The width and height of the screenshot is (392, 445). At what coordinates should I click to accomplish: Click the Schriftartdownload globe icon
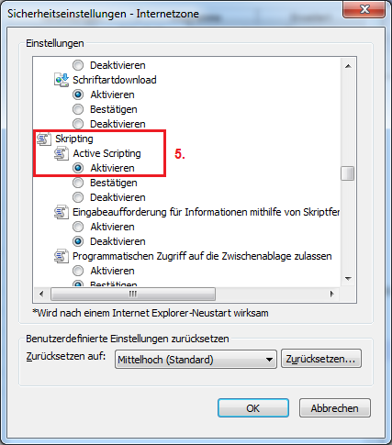point(62,80)
